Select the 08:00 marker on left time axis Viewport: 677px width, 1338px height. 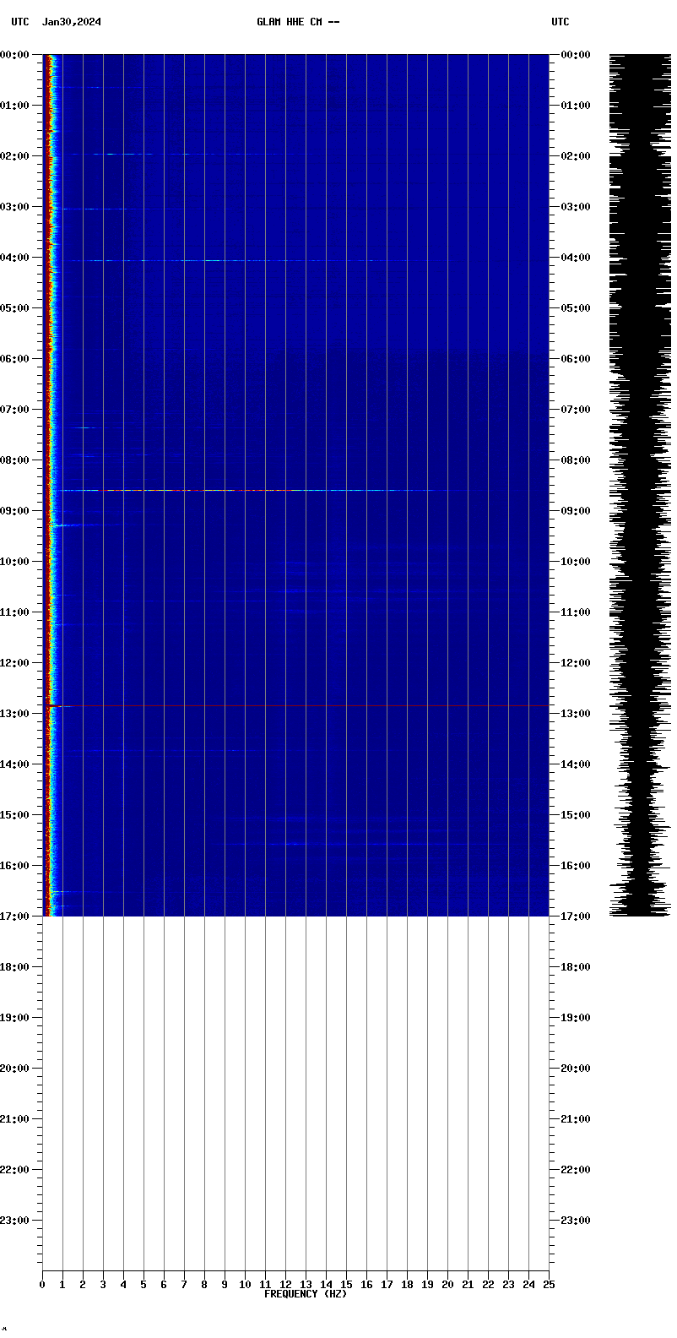coord(17,460)
